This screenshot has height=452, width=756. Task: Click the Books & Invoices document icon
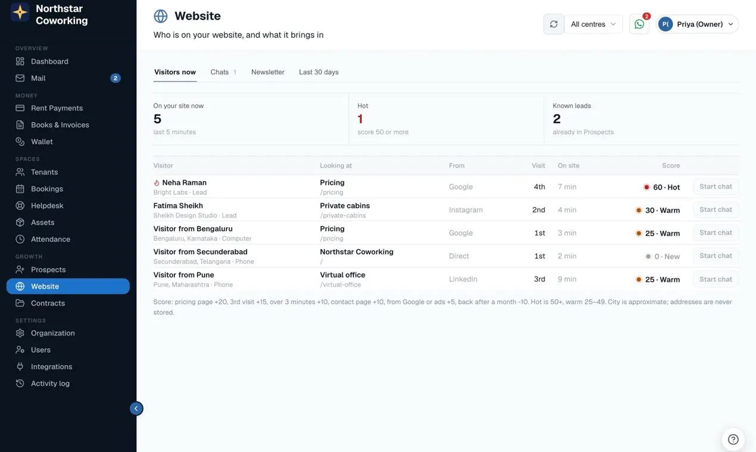click(x=20, y=125)
